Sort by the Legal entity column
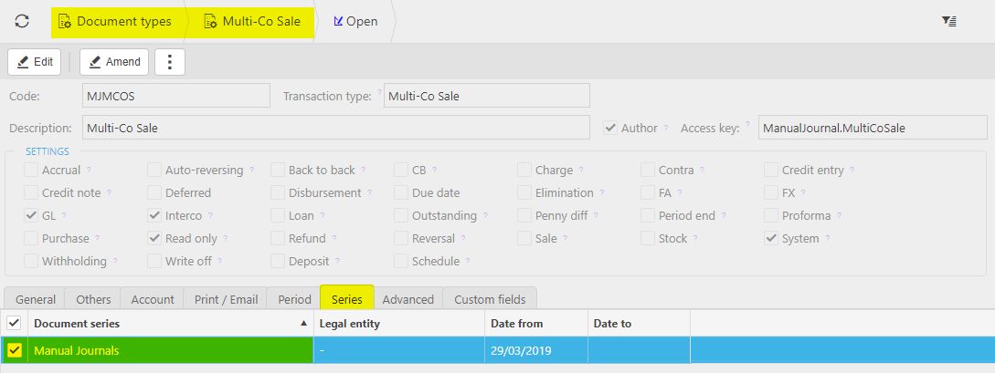The width and height of the screenshot is (995, 373). (x=397, y=324)
